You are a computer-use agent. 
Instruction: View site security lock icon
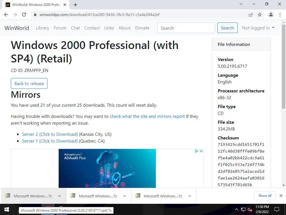[35, 15]
